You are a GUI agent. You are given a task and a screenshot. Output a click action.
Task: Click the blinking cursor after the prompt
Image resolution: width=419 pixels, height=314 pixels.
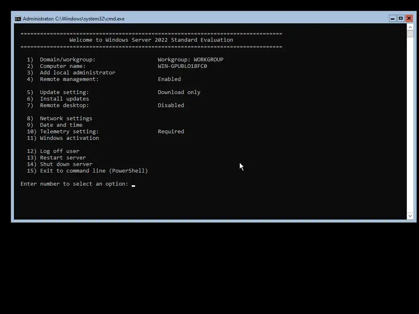point(133,186)
